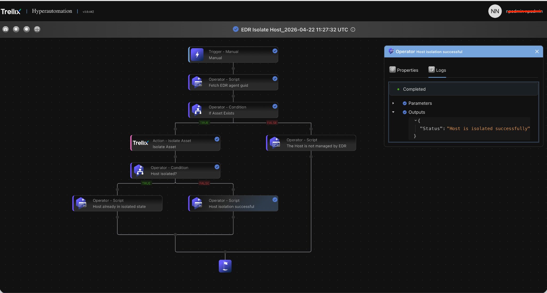547x293 pixels.
Task: Click Trellix logo on Isolate Asset node
Action: coord(140,143)
